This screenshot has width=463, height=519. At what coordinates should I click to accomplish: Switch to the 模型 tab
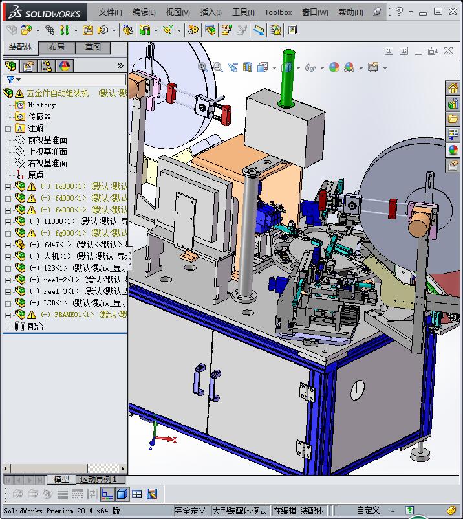pyautogui.click(x=61, y=480)
